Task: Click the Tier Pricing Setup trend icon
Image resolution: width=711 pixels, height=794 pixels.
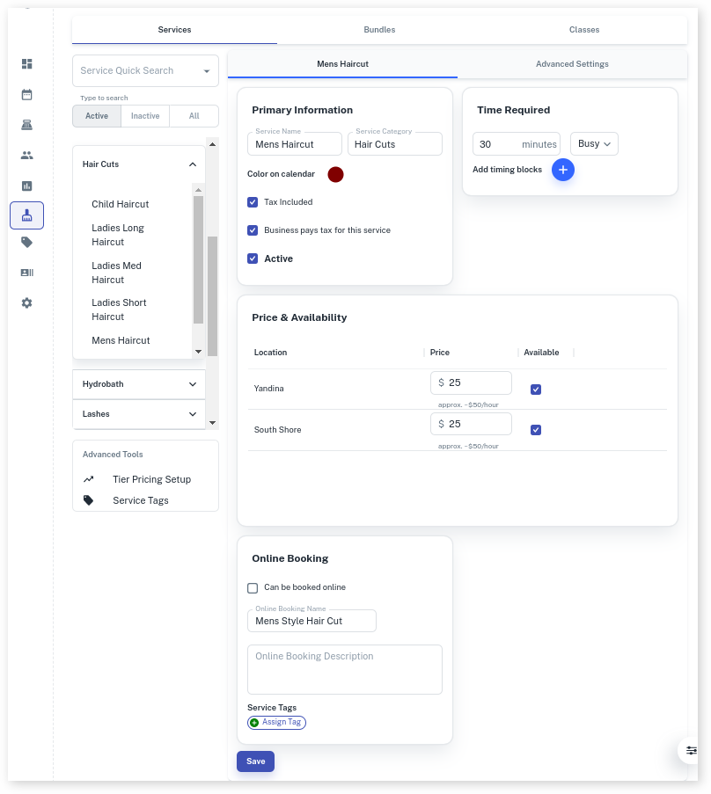Action: [x=89, y=479]
